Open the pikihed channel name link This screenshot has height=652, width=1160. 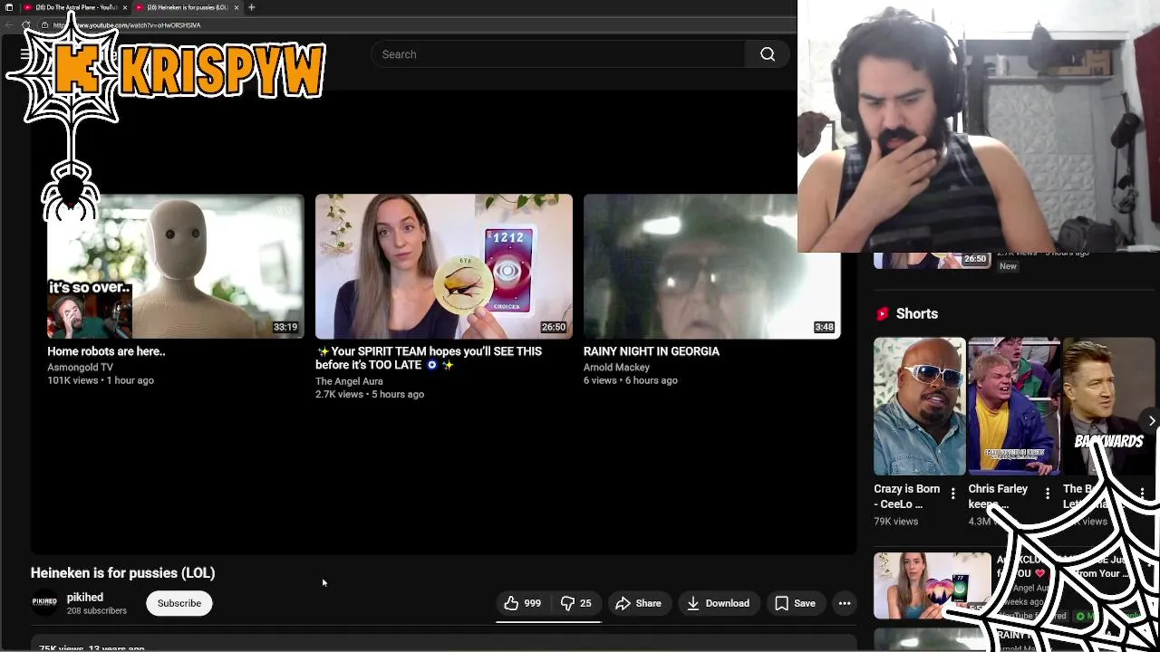[85, 598]
